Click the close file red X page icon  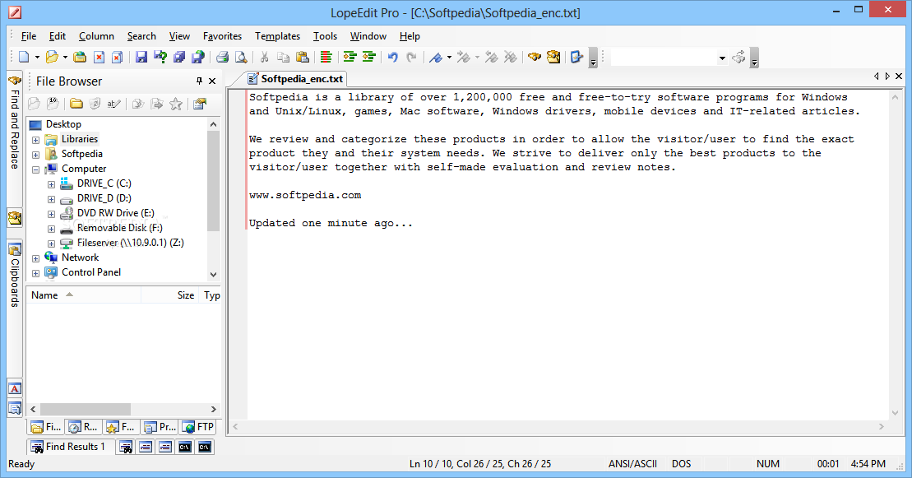(99, 57)
